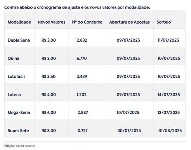Click the Loteca modality cell

point(14,95)
